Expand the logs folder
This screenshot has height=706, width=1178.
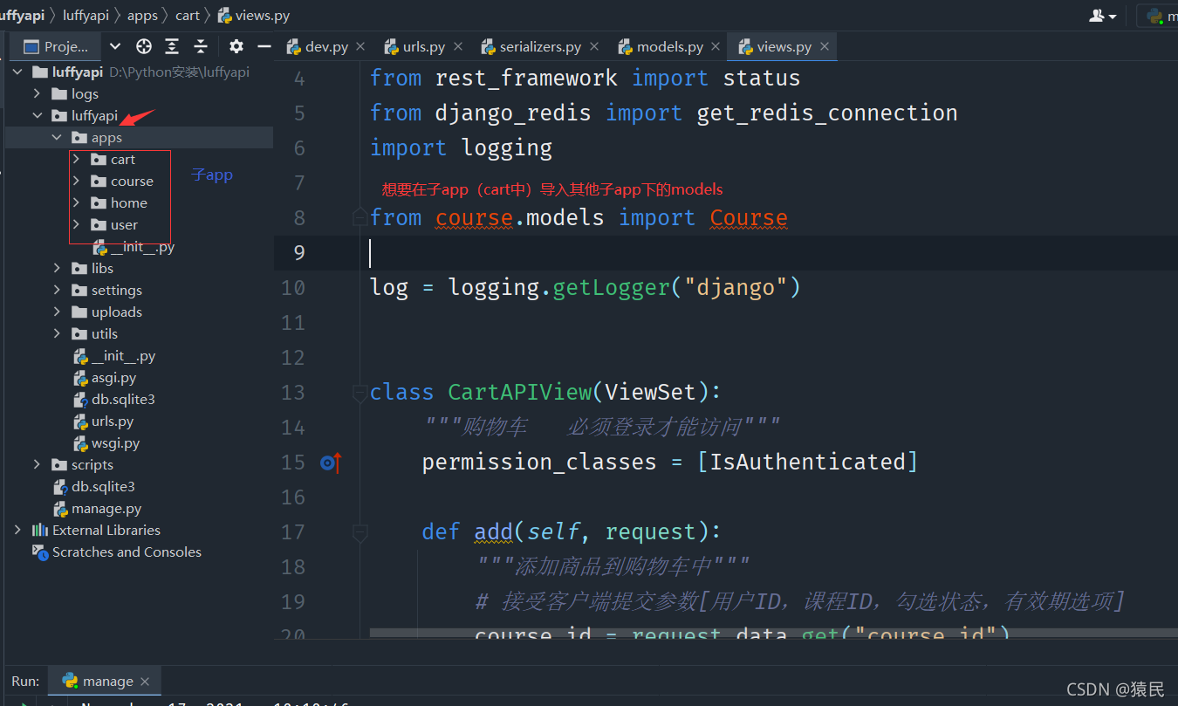tap(37, 93)
